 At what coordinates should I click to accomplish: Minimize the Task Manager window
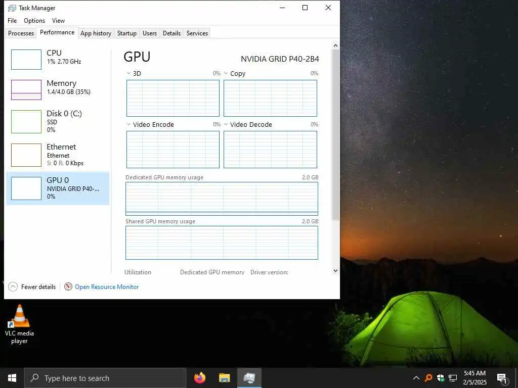coord(282,8)
